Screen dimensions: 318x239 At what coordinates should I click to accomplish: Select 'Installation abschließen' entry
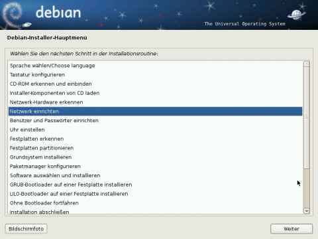[x=155, y=211]
